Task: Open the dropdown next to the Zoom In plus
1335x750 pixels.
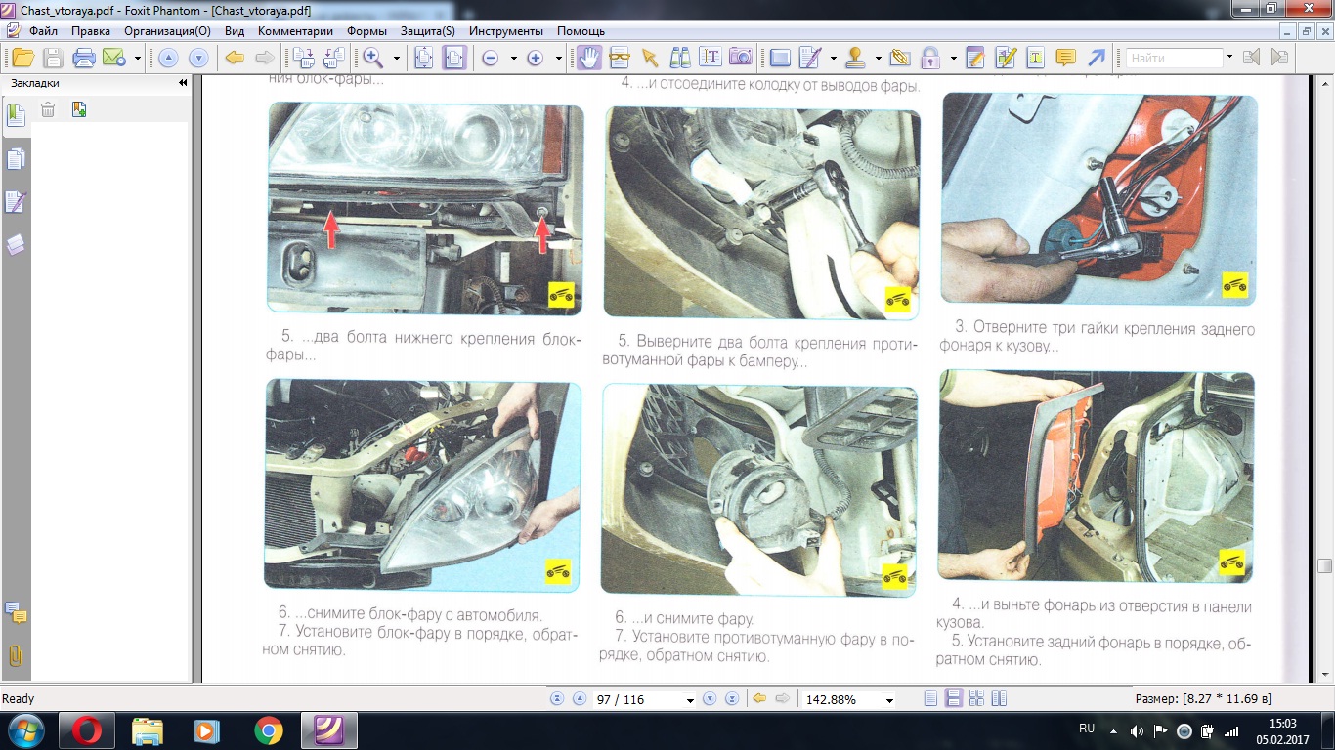Action: point(558,59)
